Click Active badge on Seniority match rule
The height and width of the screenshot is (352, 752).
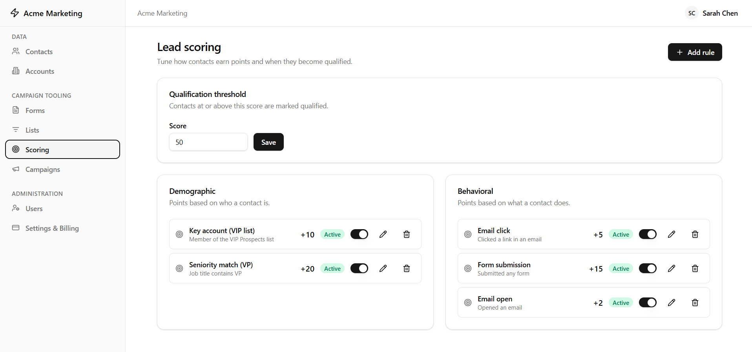[332, 268]
